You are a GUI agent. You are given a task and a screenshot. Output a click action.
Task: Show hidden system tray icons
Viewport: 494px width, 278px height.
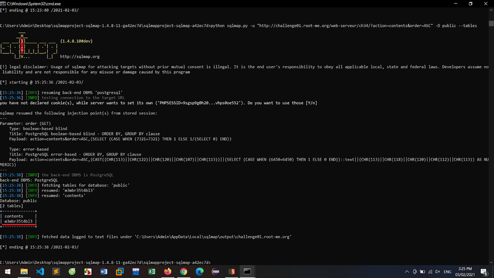[x=407, y=271]
